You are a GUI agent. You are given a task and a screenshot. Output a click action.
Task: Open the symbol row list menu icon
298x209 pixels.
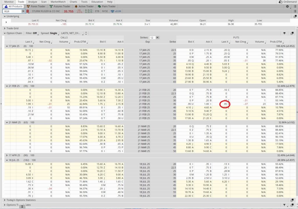coord(295,11)
